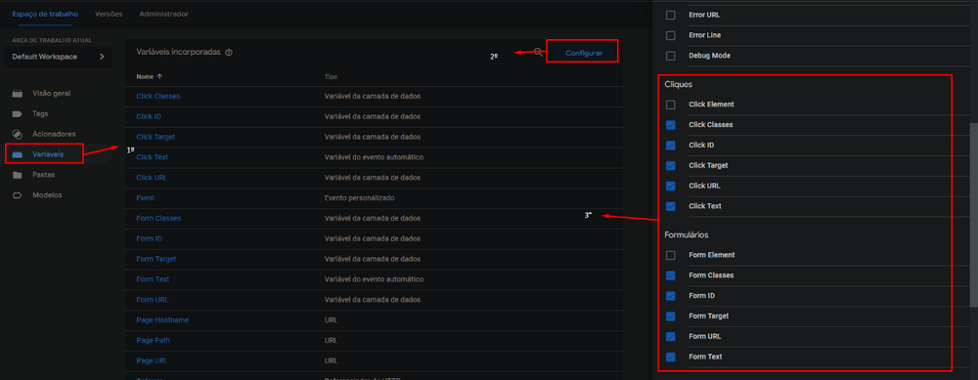Select the Page Hostname row's URL cell
978x380 pixels.
[332, 320]
